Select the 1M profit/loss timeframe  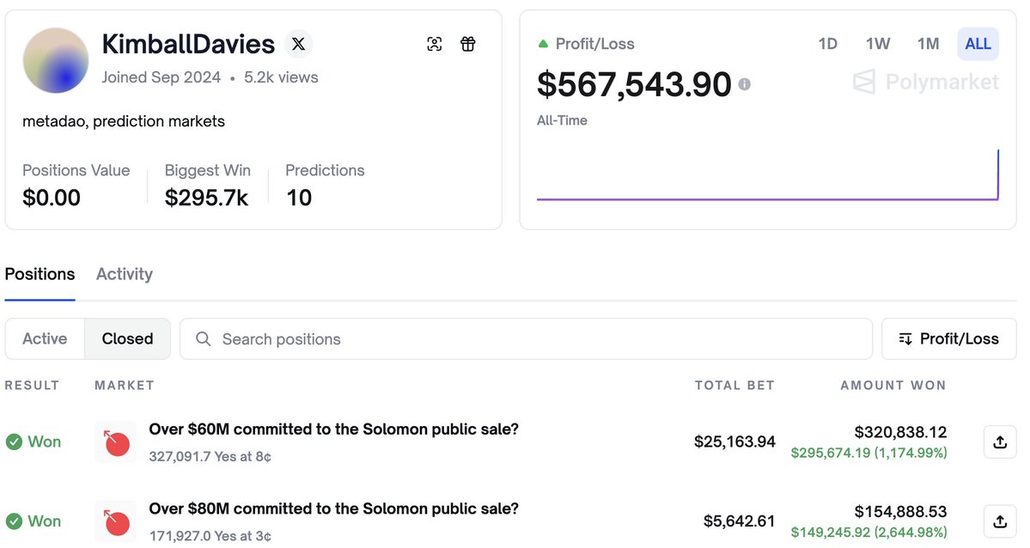928,44
